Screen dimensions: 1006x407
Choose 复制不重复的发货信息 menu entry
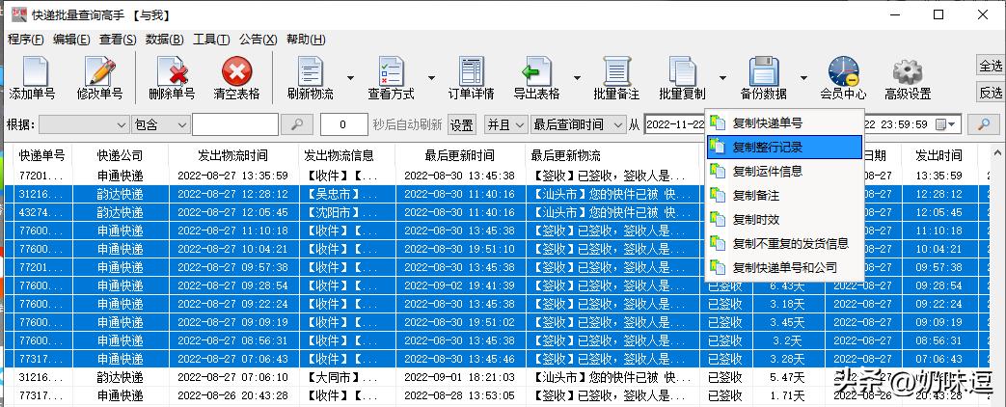click(784, 243)
